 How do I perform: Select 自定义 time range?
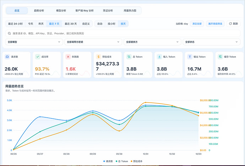click(x=86, y=24)
